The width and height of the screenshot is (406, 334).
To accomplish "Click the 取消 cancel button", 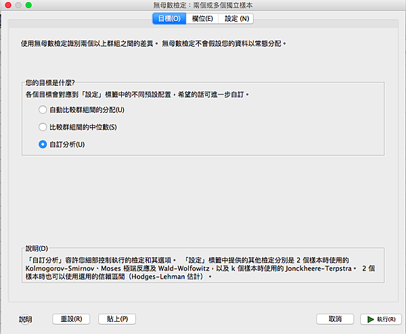I will point(335,319).
